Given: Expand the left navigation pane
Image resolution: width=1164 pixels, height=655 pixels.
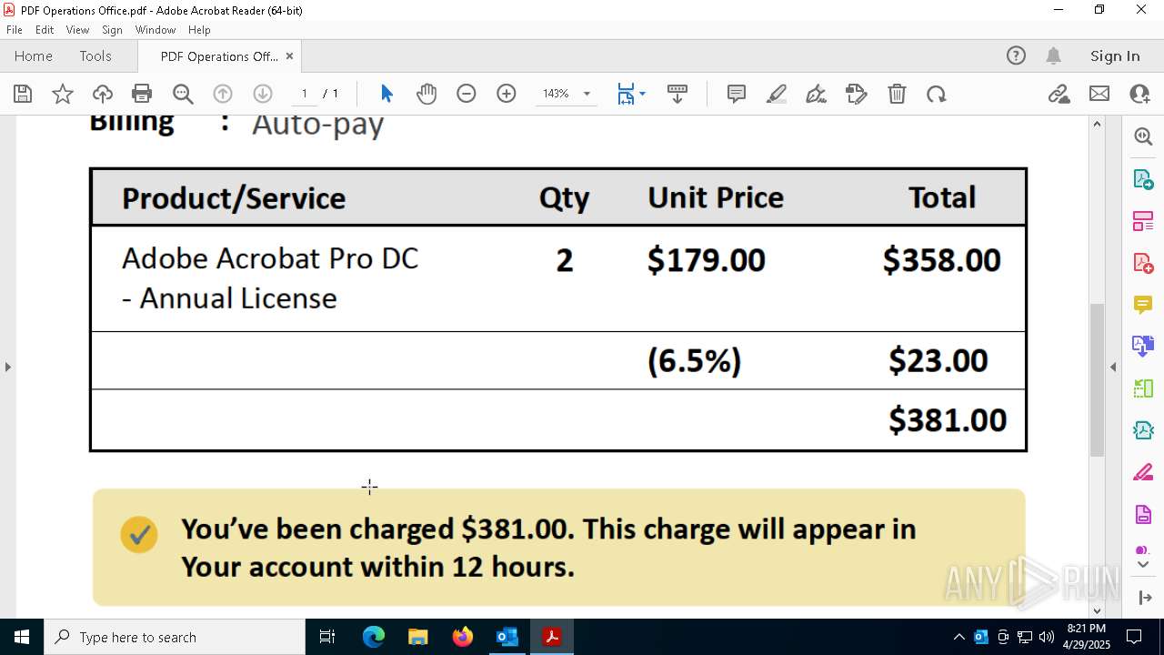Looking at the screenshot, I should point(7,367).
